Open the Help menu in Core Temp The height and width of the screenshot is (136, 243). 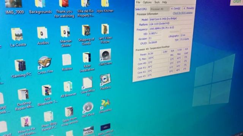click(x=164, y=2)
